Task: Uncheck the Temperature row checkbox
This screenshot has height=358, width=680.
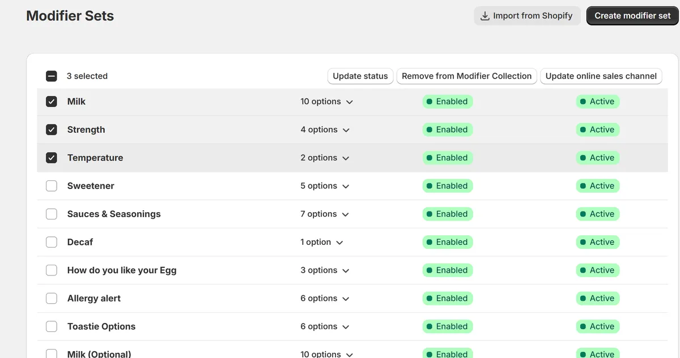Action: [x=51, y=158]
